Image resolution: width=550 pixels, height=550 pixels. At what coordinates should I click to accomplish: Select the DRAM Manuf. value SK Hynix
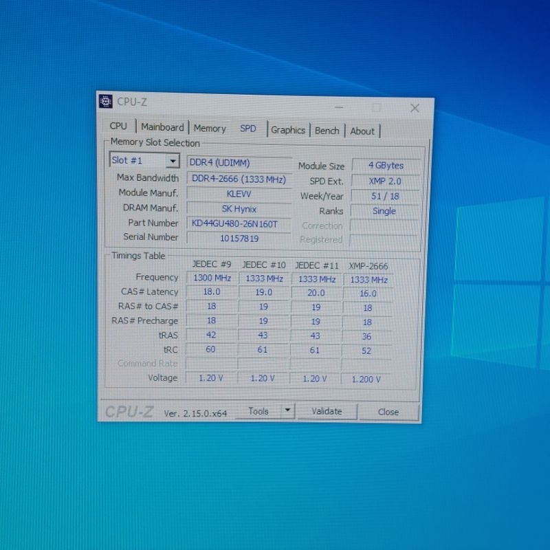[x=239, y=209]
